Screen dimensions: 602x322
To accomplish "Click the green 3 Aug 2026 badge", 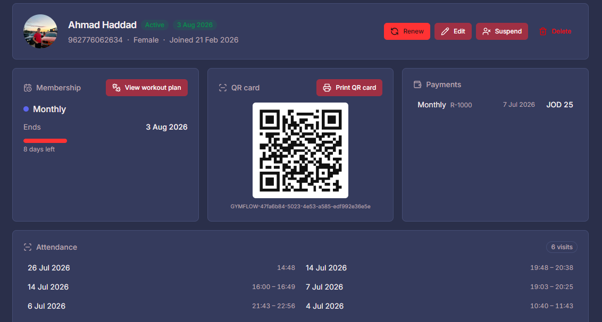I will (x=195, y=25).
